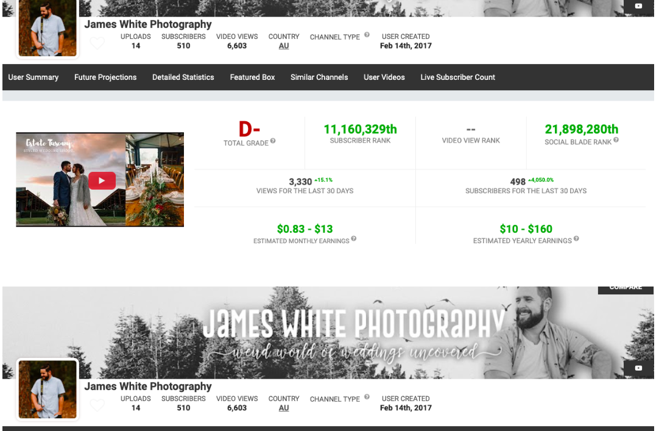The image size is (659, 431).
Task: Click the $0.83 - $13 monthly earnings value
Action: click(305, 229)
